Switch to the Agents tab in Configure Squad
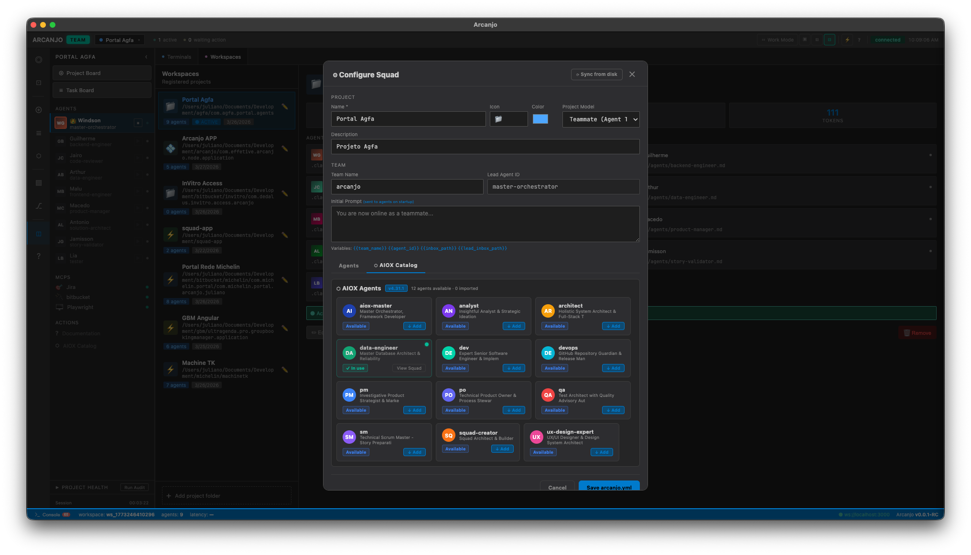 (348, 266)
